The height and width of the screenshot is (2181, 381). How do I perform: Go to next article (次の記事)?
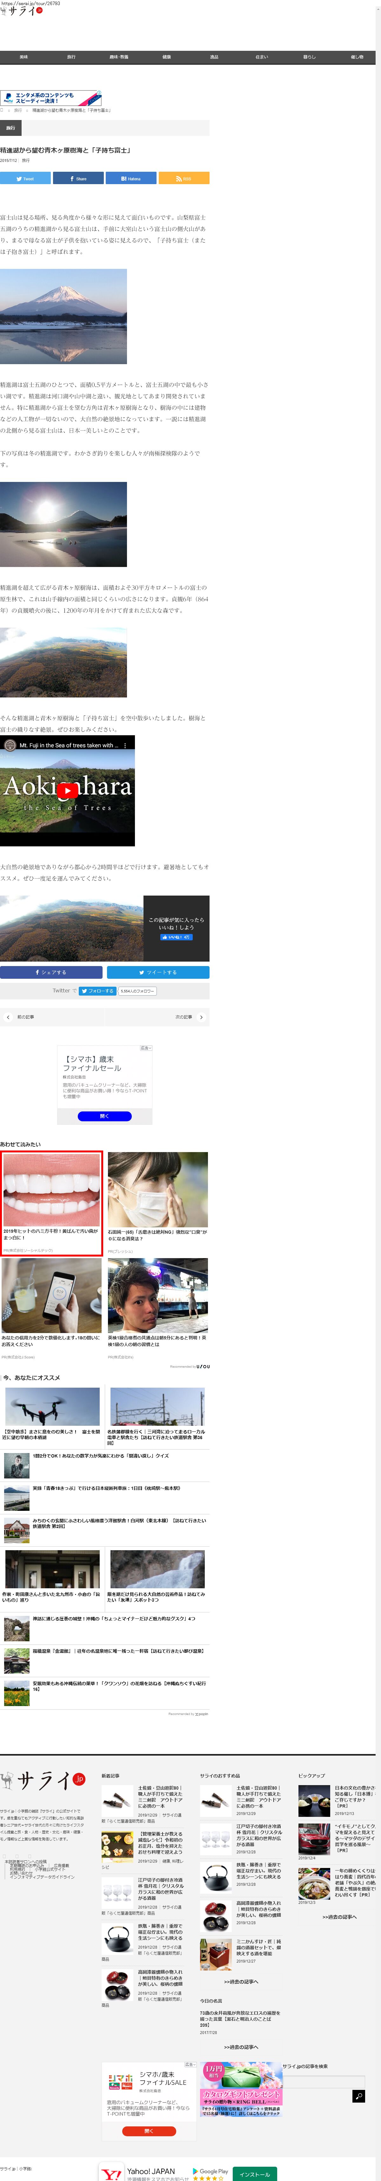[188, 1017]
